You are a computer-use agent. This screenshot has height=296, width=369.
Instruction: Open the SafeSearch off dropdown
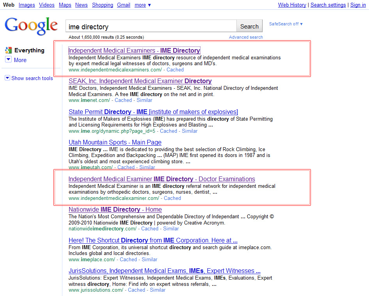coord(286,24)
